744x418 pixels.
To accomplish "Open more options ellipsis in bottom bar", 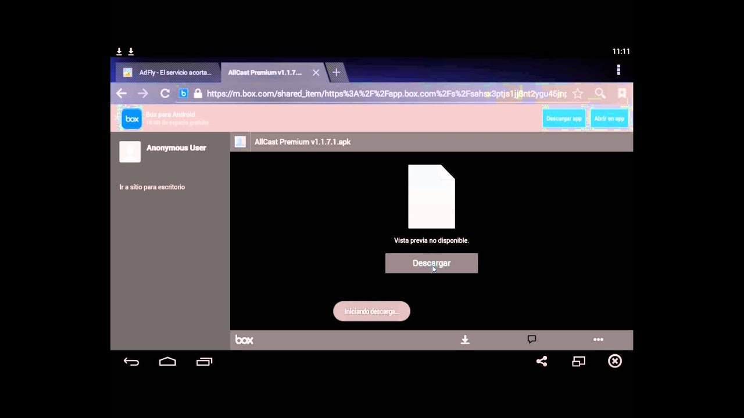I will pos(598,340).
